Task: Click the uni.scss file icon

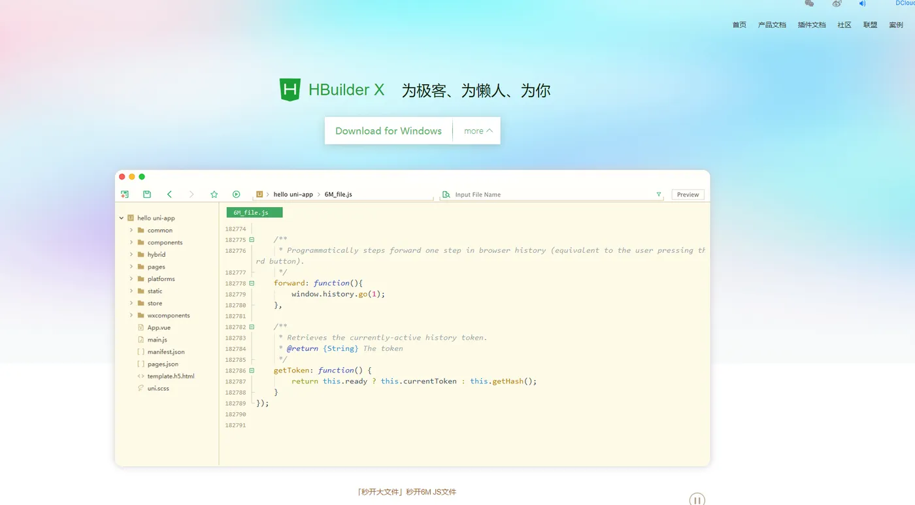Action: tap(141, 388)
